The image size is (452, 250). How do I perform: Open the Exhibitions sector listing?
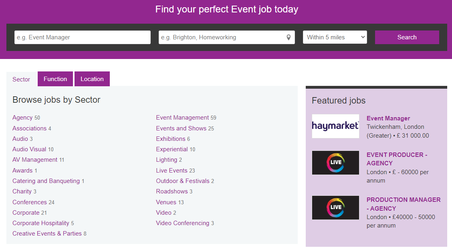click(x=169, y=138)
